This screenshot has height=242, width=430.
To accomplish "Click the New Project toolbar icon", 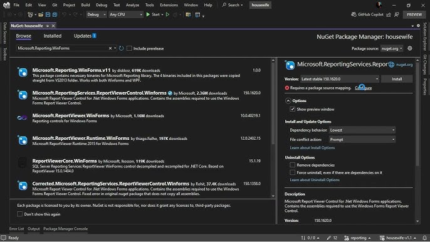I will (x=30, y=14).
